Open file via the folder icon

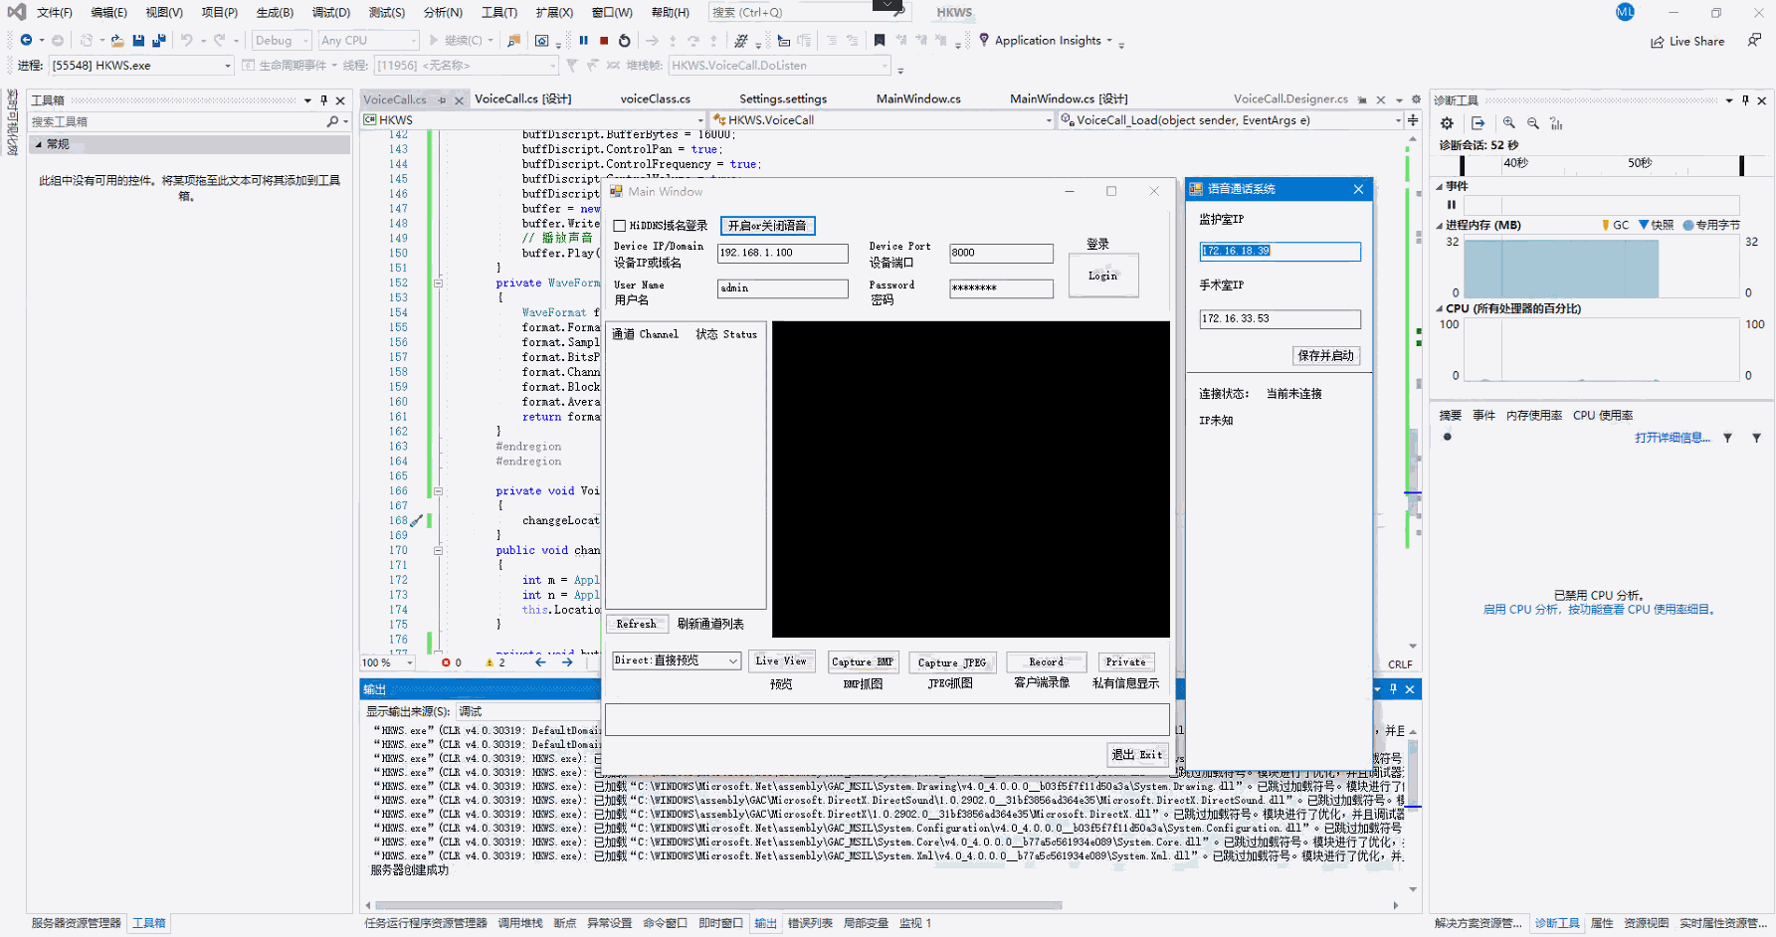[117, 41]
